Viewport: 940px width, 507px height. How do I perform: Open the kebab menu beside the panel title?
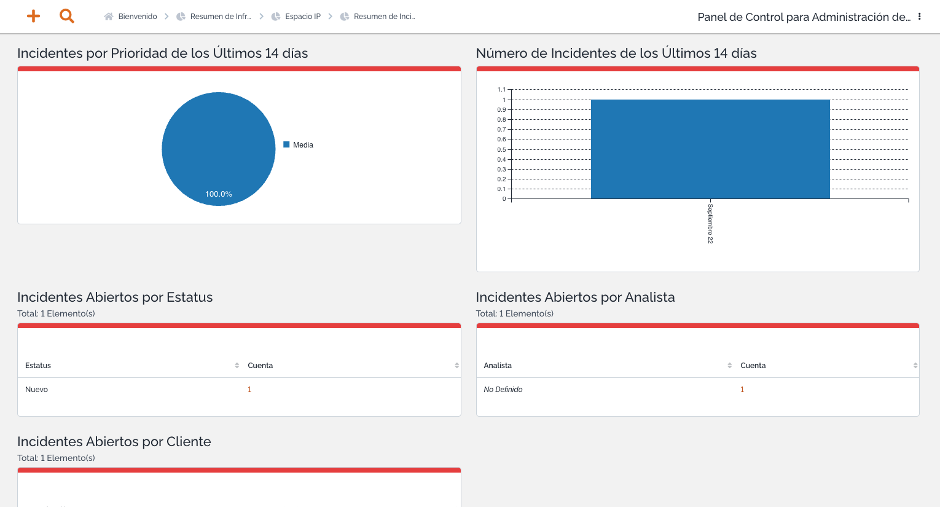click(x=920, y=17)
